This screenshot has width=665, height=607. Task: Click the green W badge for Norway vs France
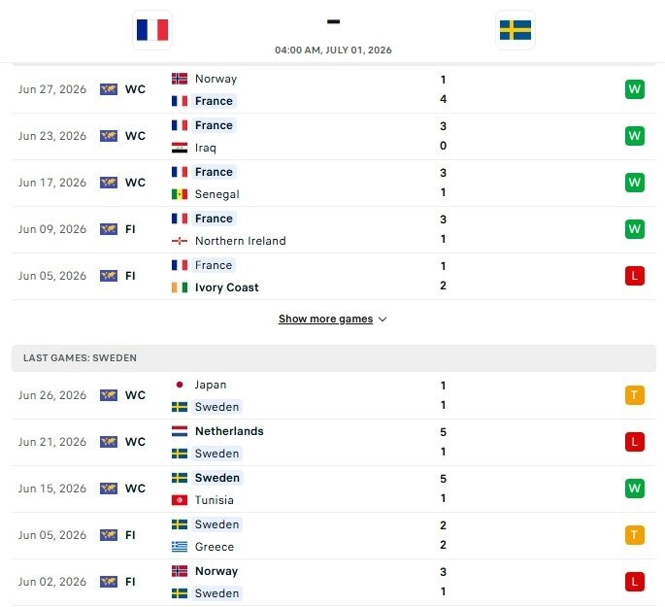tap(635, 89)
